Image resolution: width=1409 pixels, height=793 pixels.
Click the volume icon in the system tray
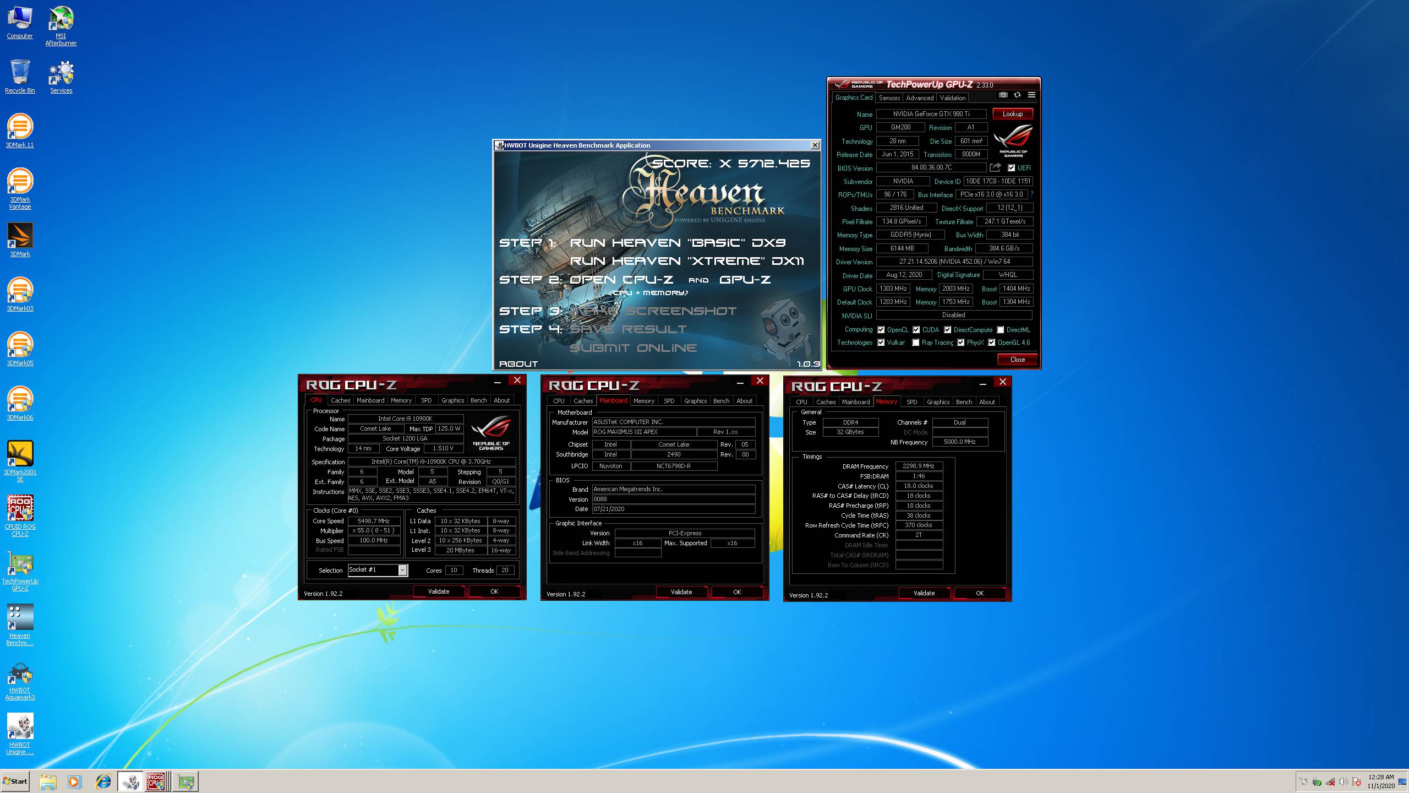pos(1344,781)
